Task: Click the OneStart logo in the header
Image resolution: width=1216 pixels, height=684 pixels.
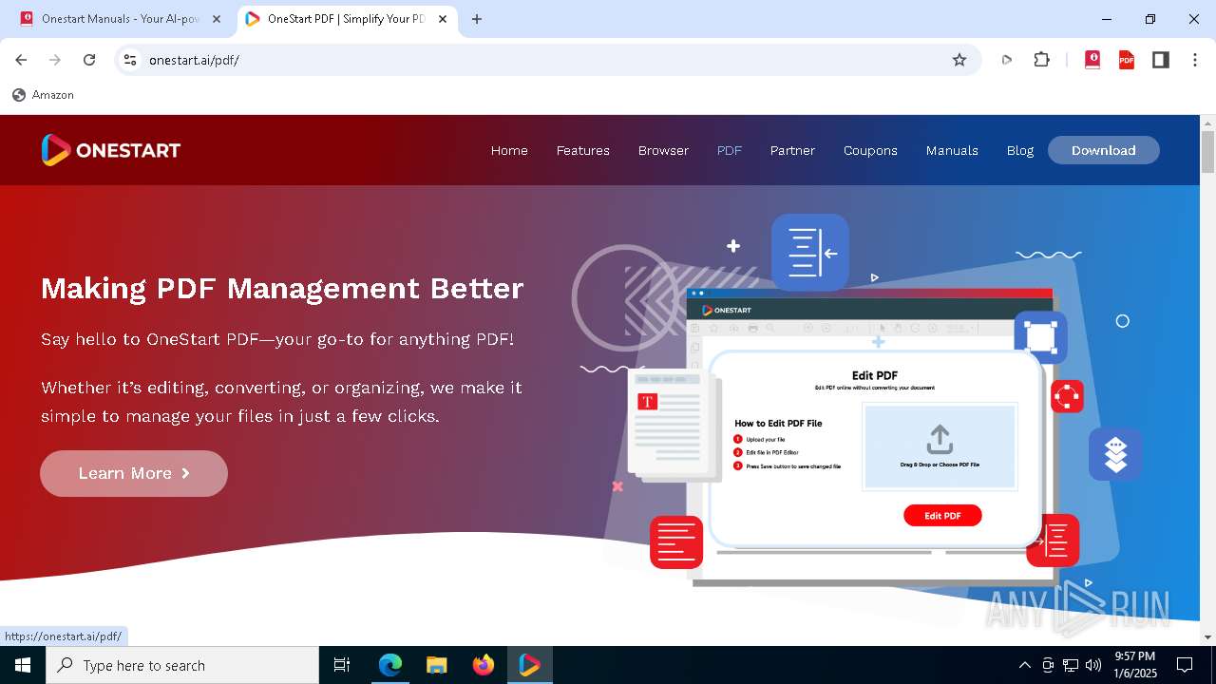Action: [x=110, y=150]
